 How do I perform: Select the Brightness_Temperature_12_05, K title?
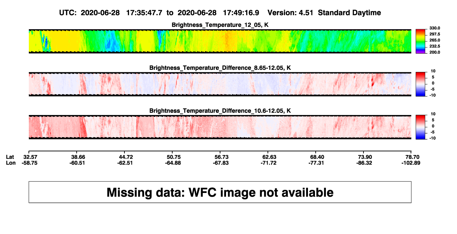pyautogui.click(x=220, y=25)
